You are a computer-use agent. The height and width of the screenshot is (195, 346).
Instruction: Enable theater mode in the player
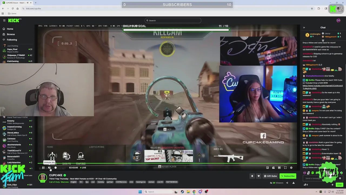click(279, 168)
